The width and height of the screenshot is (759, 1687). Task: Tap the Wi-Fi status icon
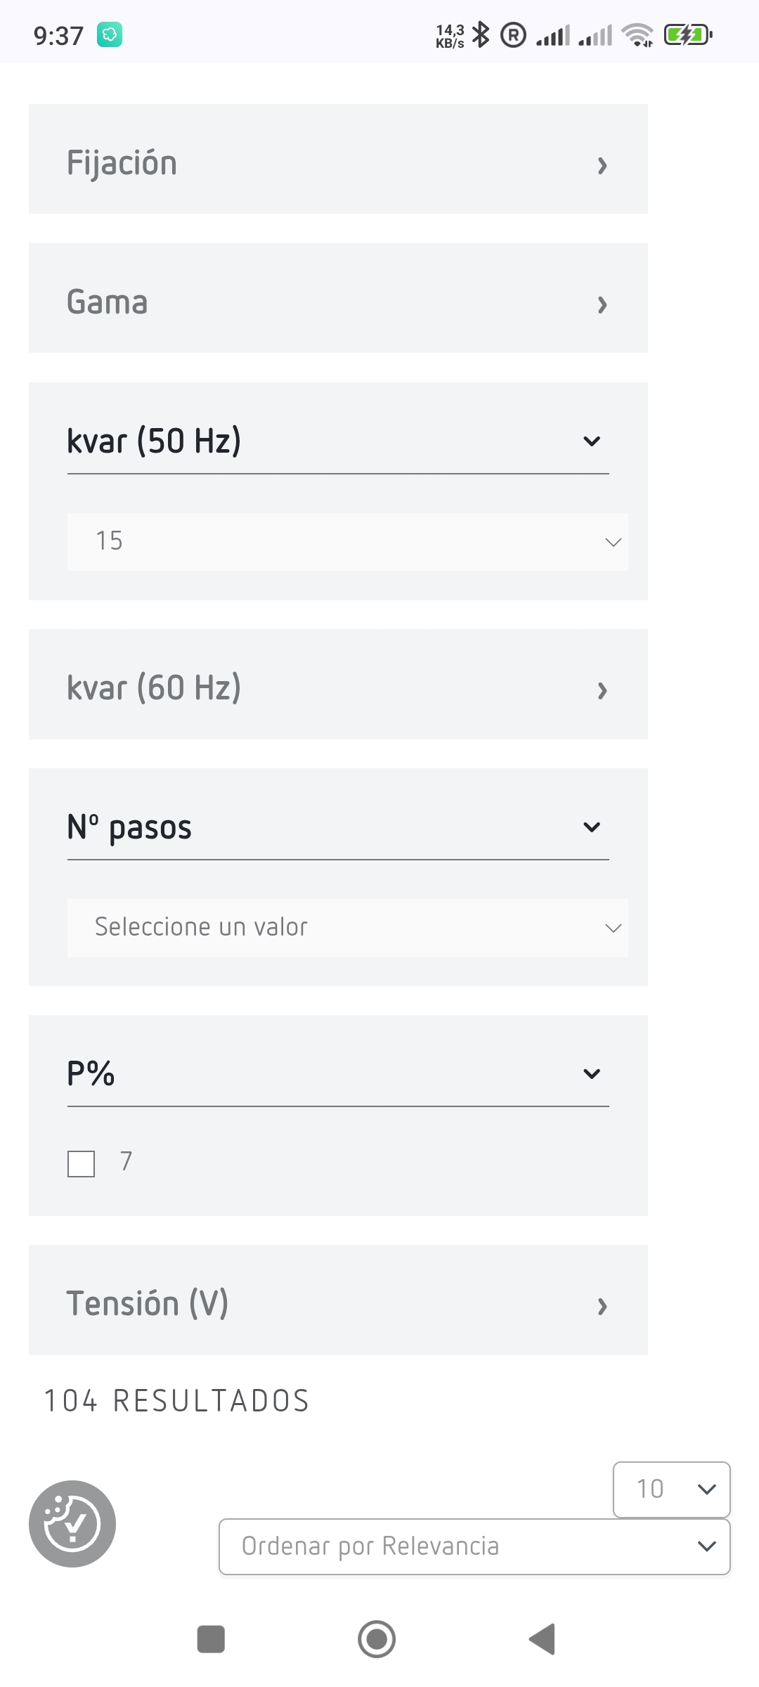(x=637, y=34)
